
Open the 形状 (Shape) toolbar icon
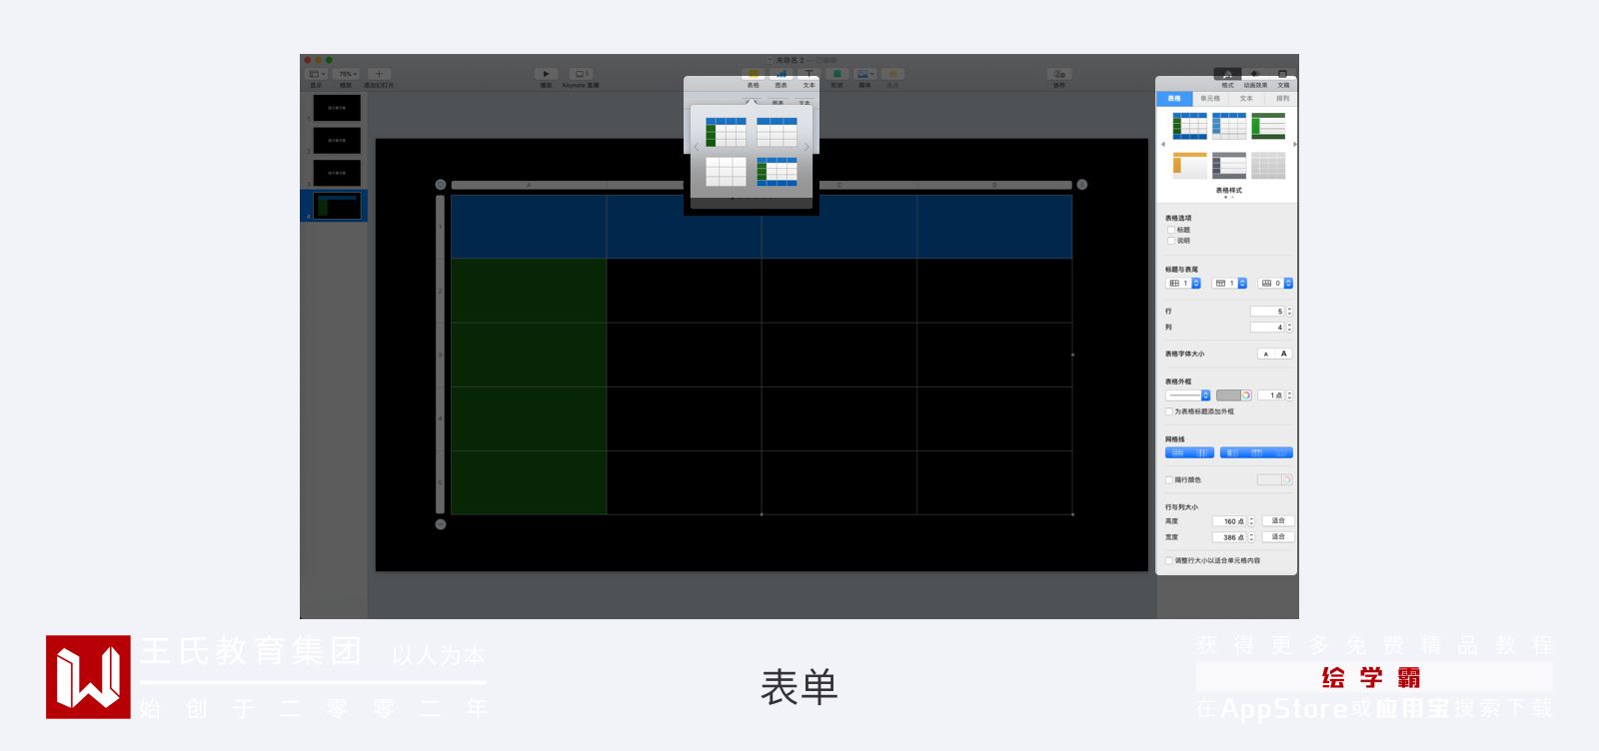[x=837, y=74]
